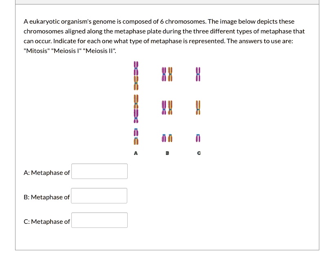Select the small bottom chromosome in column C
This screenshot has height=256, width=334.
click(198, 137)
